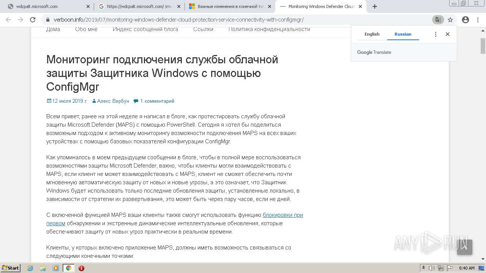
Task: Launch Internet Explorer from the taskbar
Action: [x=30, y=268]
